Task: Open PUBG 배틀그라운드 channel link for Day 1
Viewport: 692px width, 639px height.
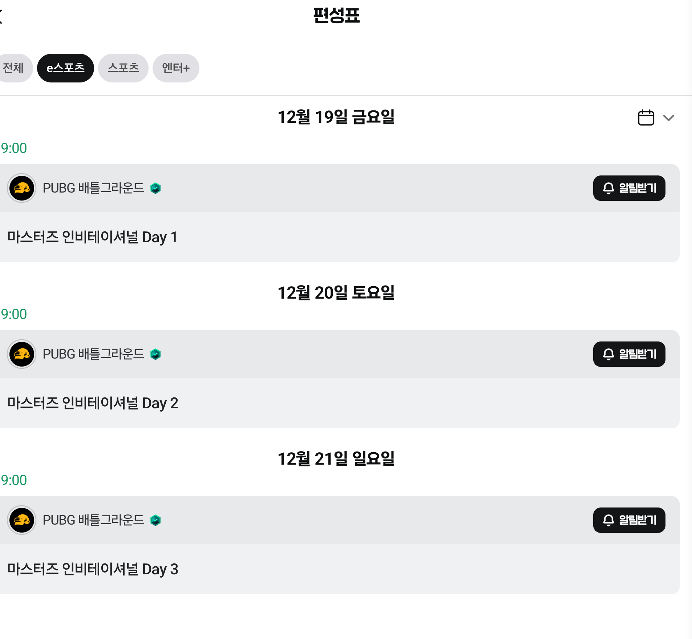Action: point(93,188)
